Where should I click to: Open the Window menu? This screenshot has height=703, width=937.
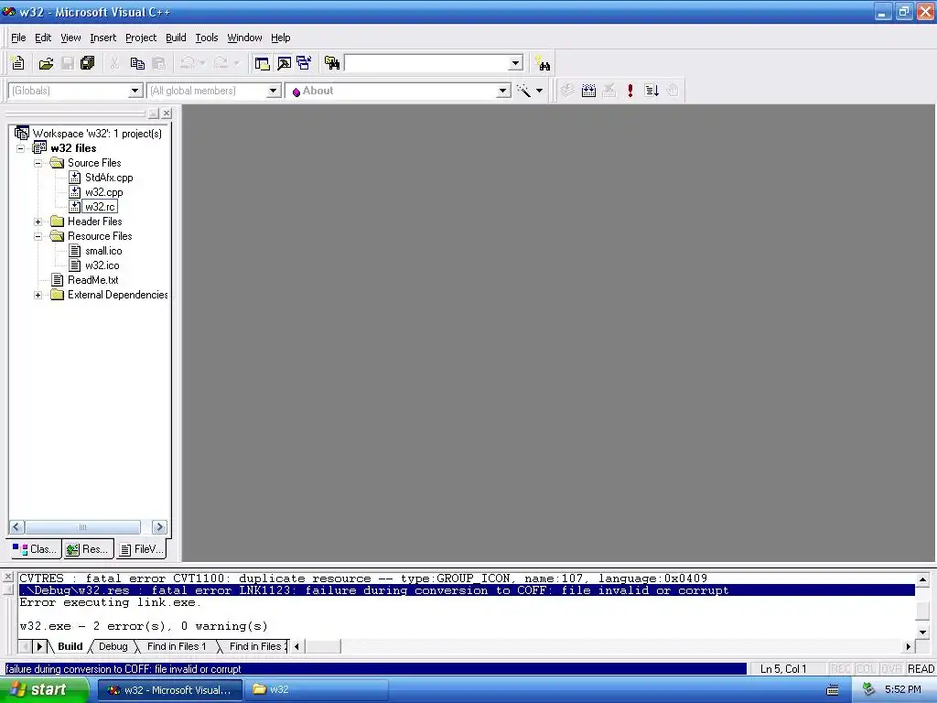pos(244,38)
